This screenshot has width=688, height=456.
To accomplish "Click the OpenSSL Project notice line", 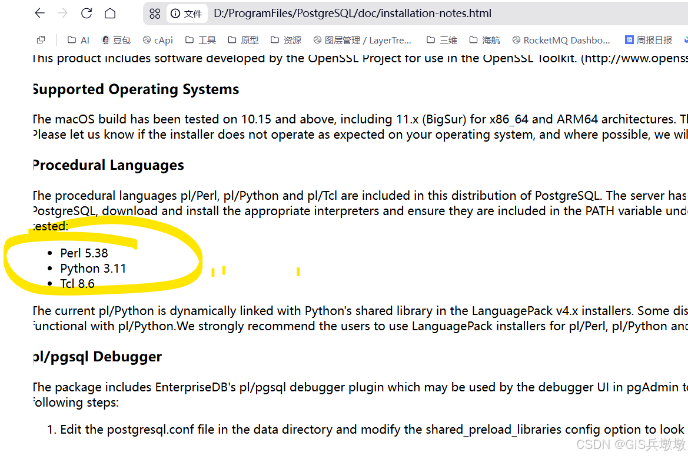I will click(360, 59).
